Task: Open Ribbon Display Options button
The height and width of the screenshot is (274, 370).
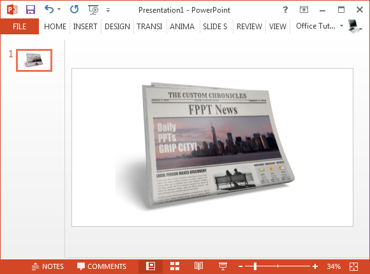Action: pos(304,10)
